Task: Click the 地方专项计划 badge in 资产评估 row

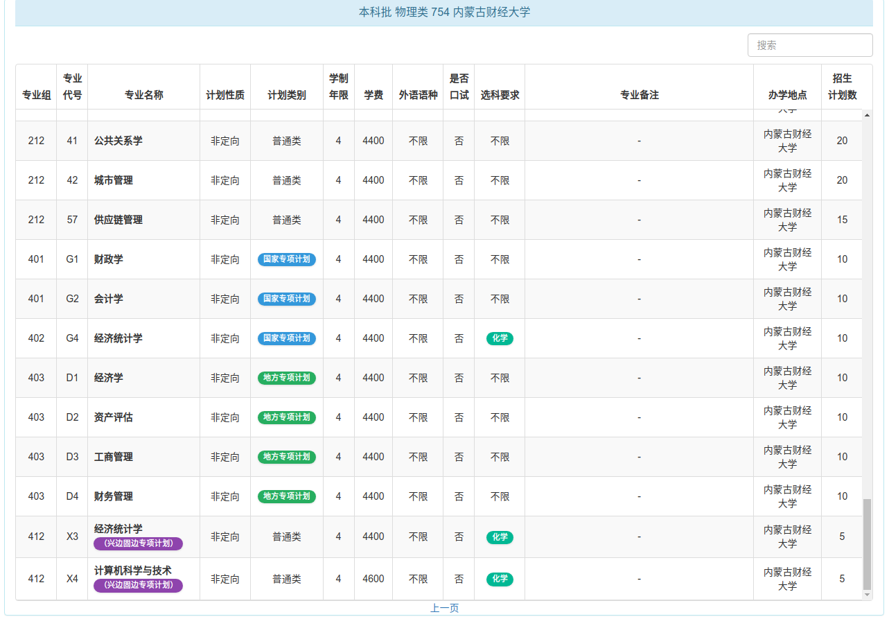Action: coord(287,417)
